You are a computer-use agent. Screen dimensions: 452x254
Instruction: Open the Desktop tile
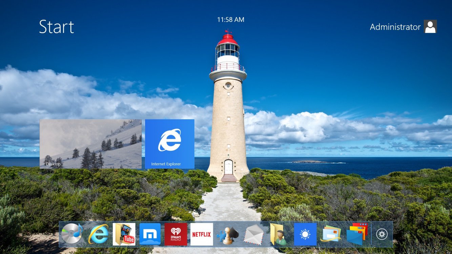click(x=91, y=144)
